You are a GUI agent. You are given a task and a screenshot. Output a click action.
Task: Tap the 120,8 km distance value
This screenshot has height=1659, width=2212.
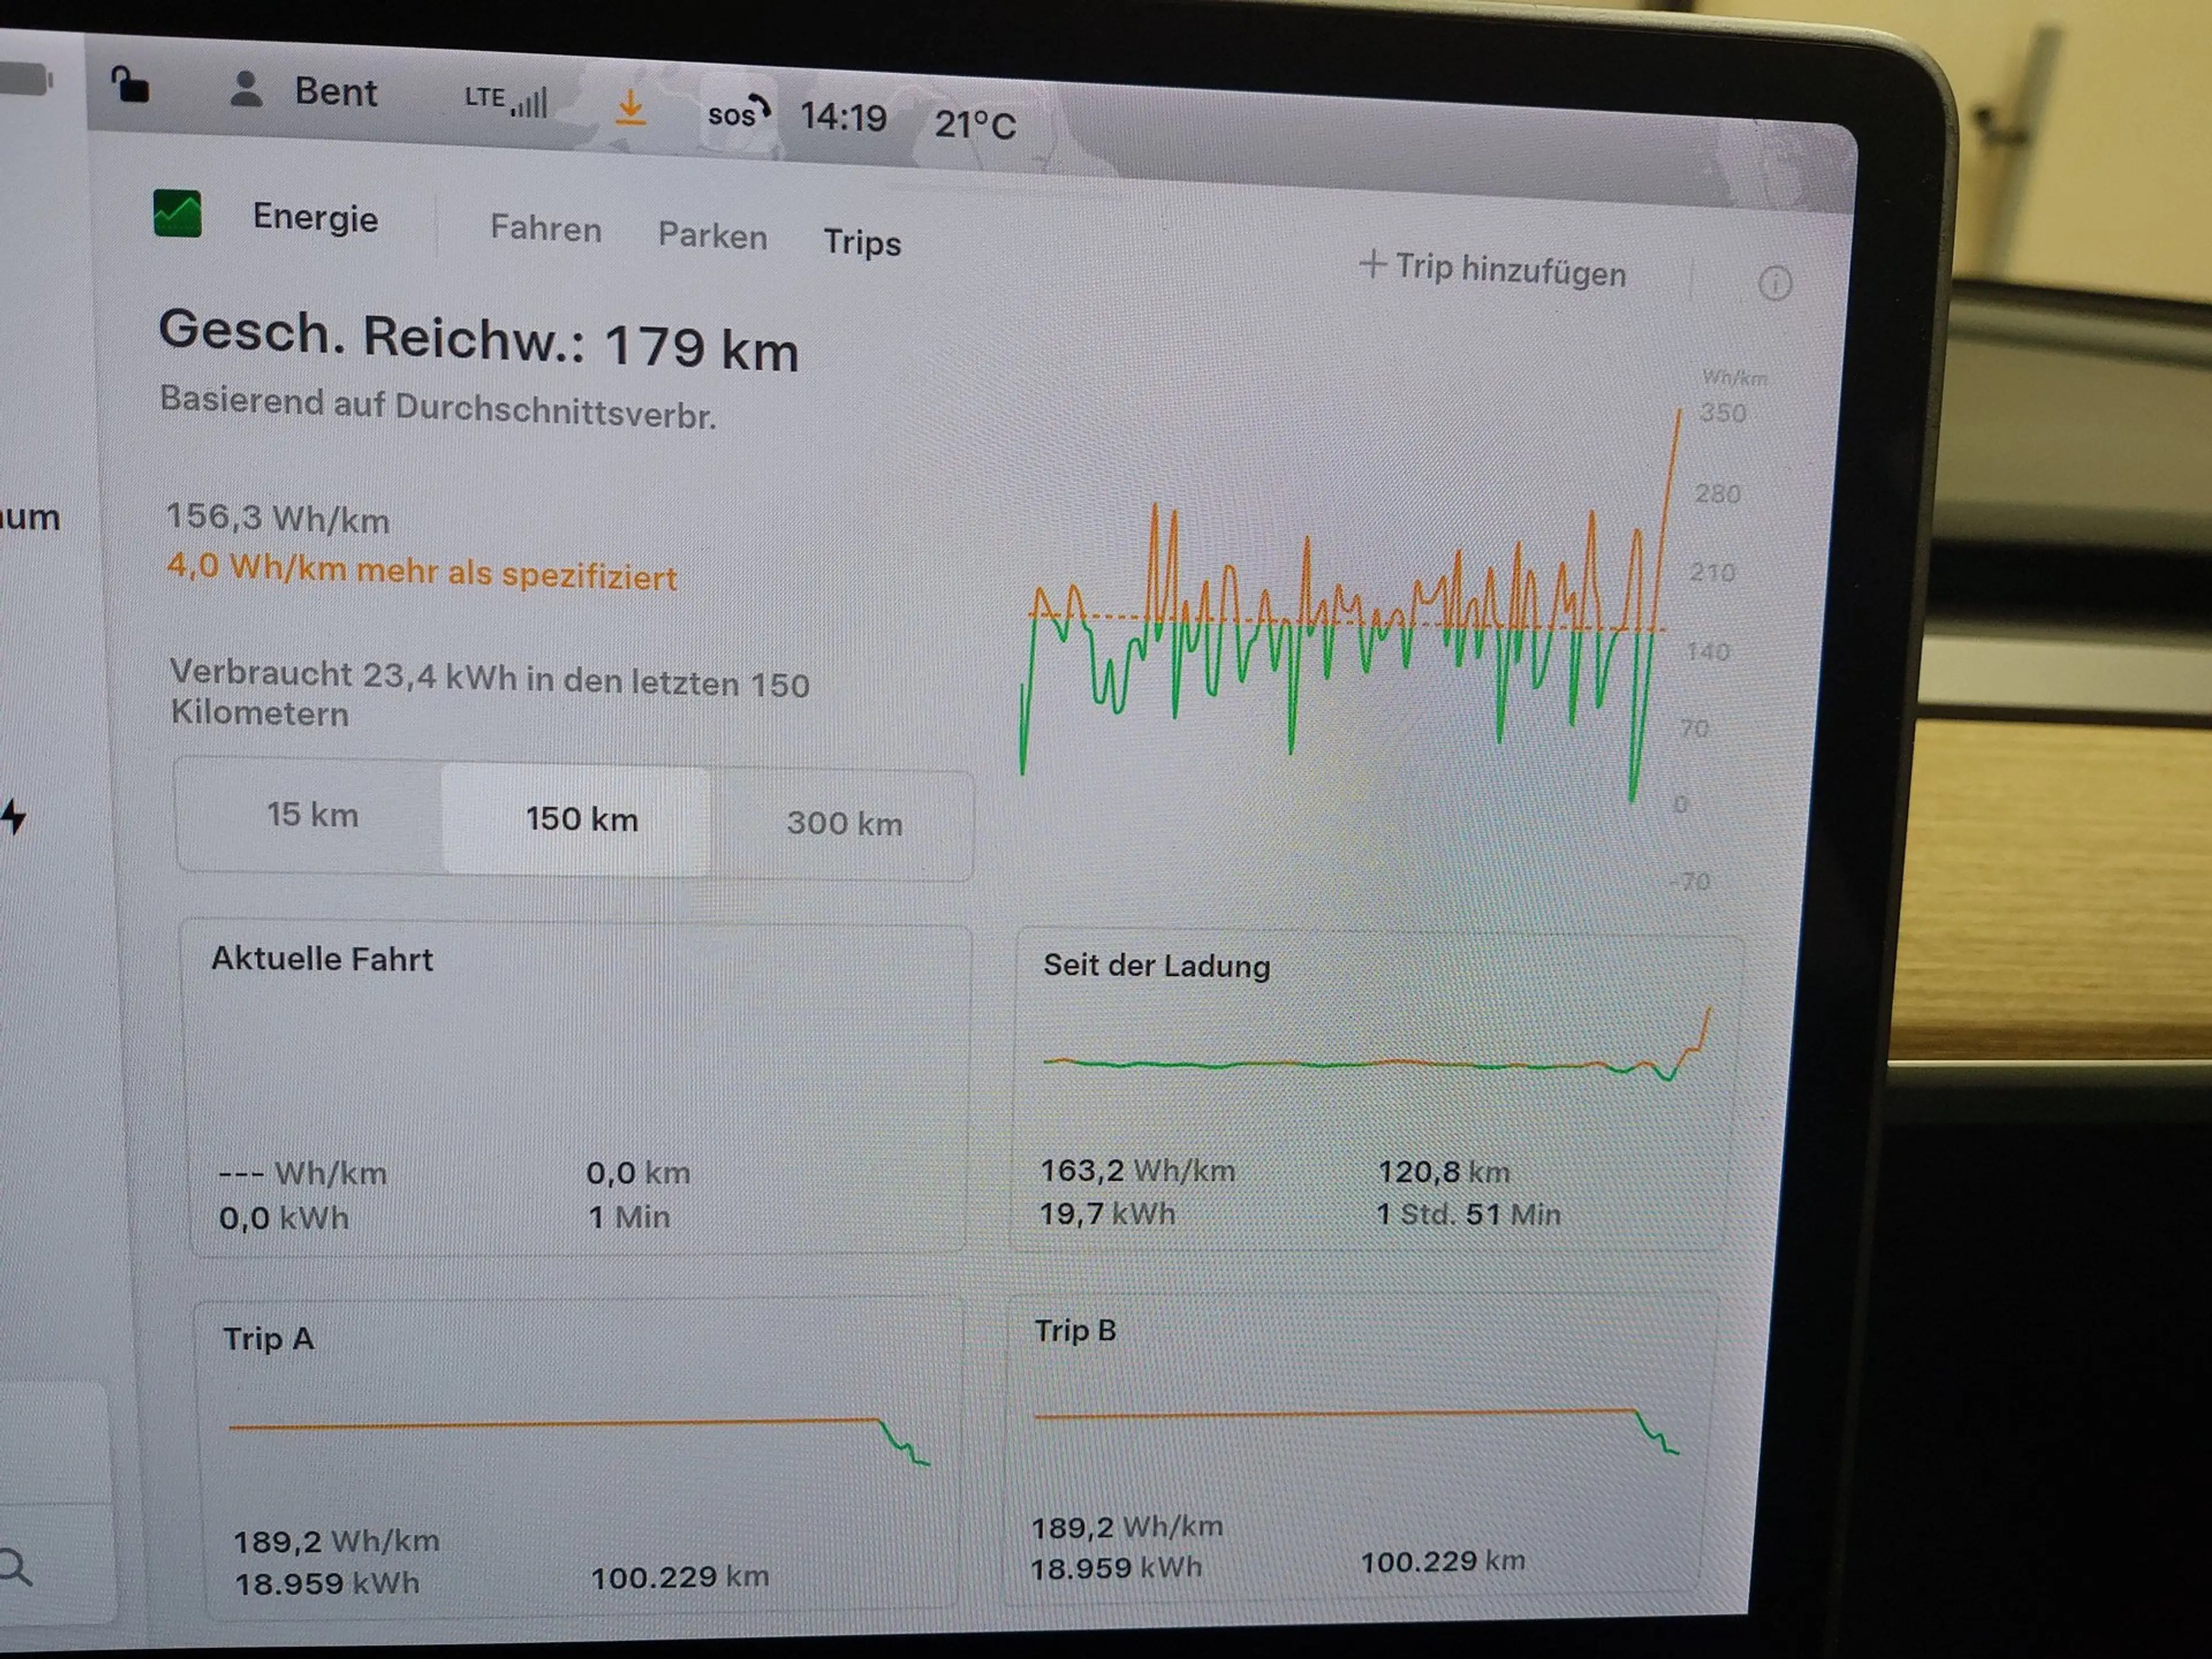point(1444,1172)
